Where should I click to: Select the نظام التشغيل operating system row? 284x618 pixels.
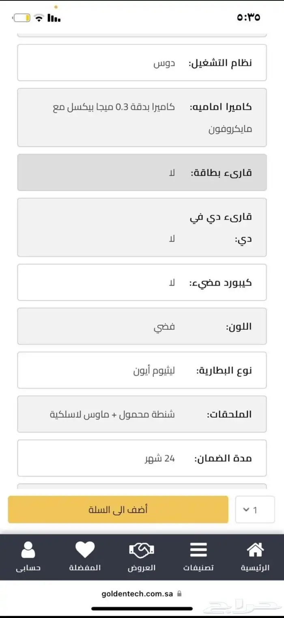click(x=142, y=63)
